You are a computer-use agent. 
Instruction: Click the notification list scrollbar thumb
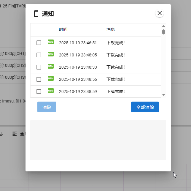tap(163, 32)
